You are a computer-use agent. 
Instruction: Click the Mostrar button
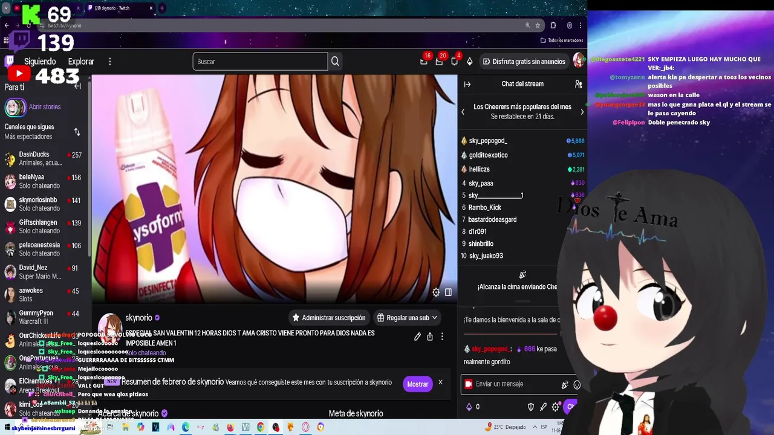(417, 384)
